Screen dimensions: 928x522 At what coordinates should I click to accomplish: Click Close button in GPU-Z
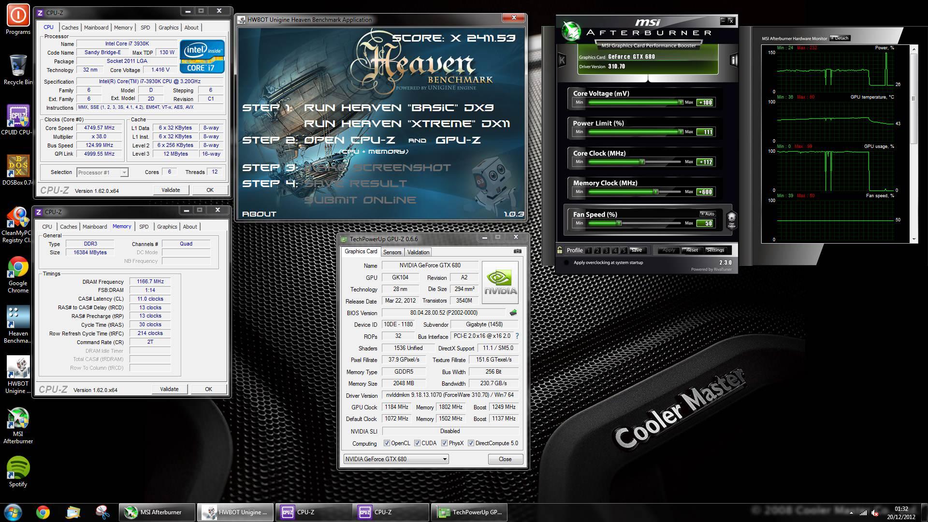point(505,459)
